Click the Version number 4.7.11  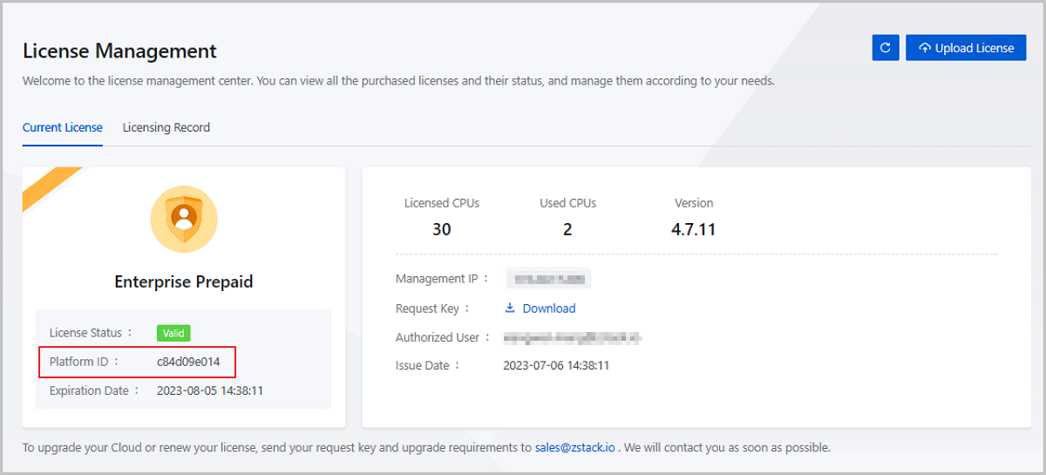693,230
